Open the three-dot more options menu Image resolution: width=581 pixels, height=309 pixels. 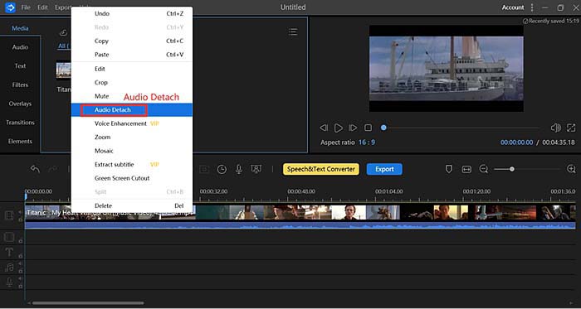[532, 7]
